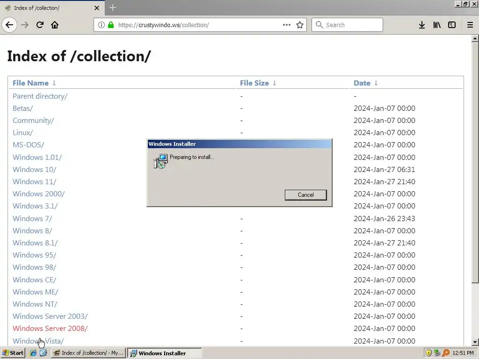
Task: Select the 2024-Jan-27 06:31 date text
Action: click(385, 169)
